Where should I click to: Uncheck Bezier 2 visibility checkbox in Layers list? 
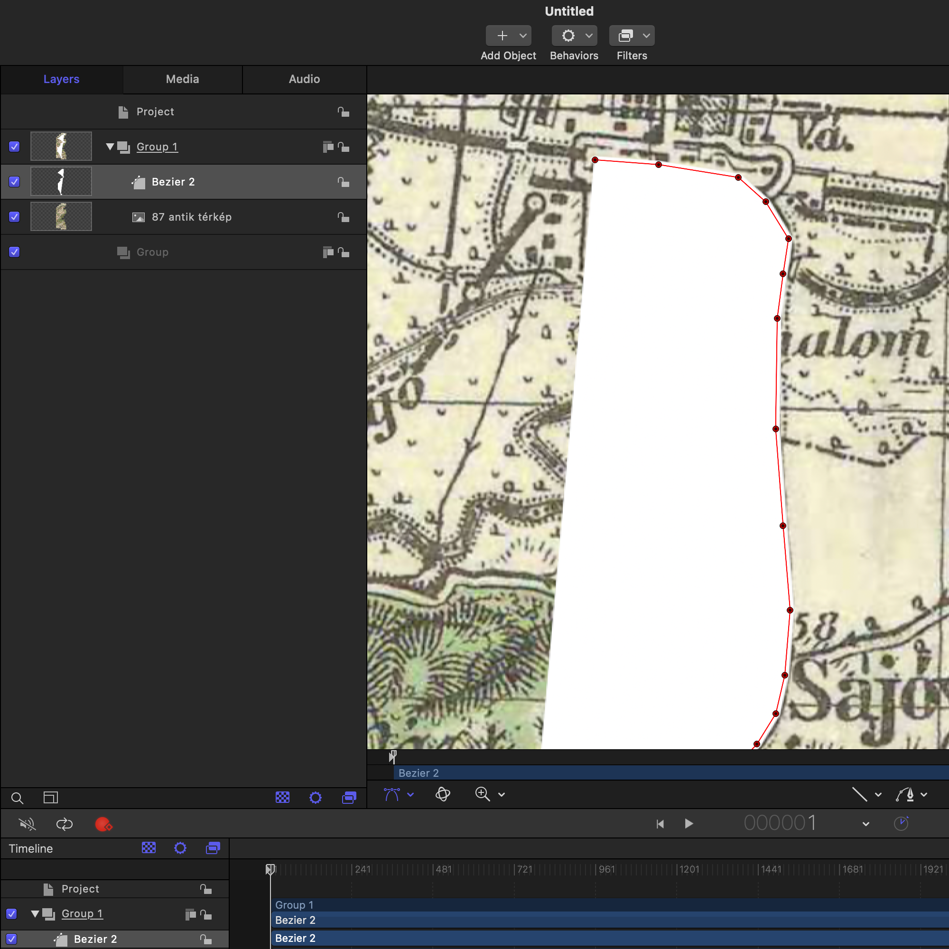14,182
